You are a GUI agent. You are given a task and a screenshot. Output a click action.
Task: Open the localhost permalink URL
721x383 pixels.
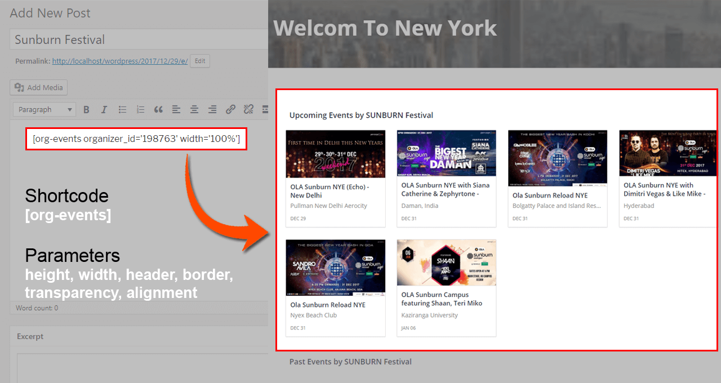tap(120, 61)
